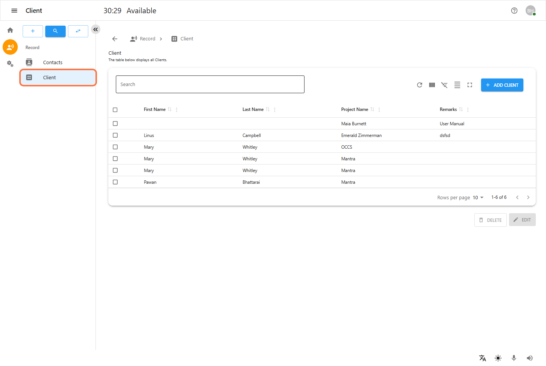Open the show/hide columns icon
The image size is (546, 366).
[432, 85]
